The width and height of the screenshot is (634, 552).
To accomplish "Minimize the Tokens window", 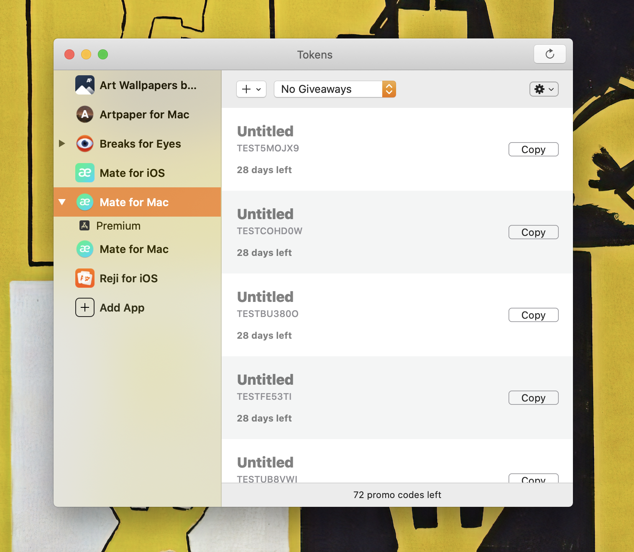I will (x=86, y=54).
